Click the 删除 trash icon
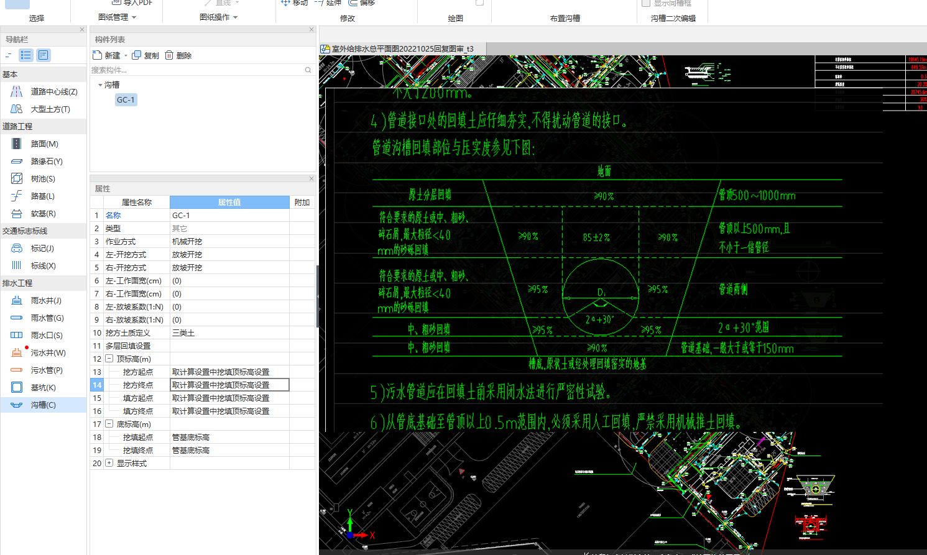The image size is (927, 555). [169, 55]
